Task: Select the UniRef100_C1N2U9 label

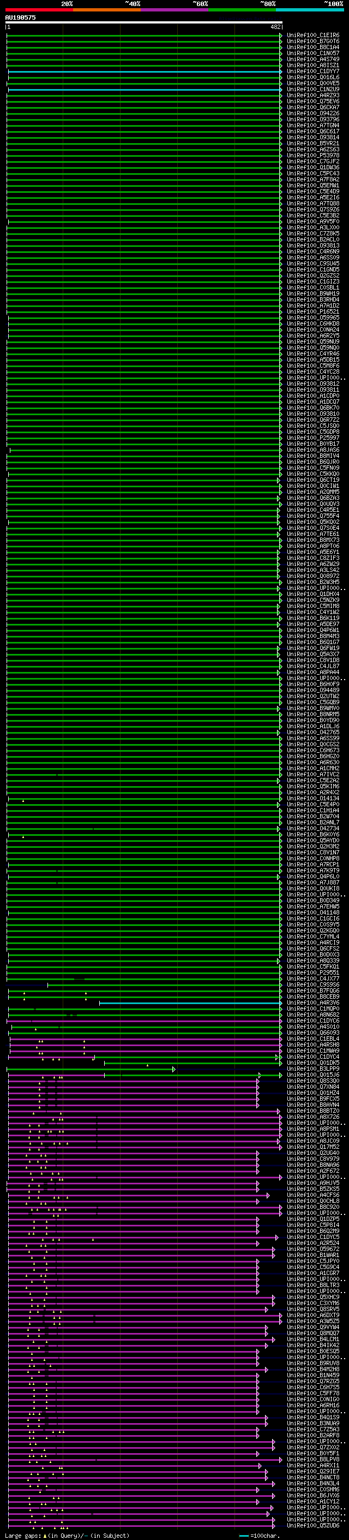Action: tap(313, 89)
